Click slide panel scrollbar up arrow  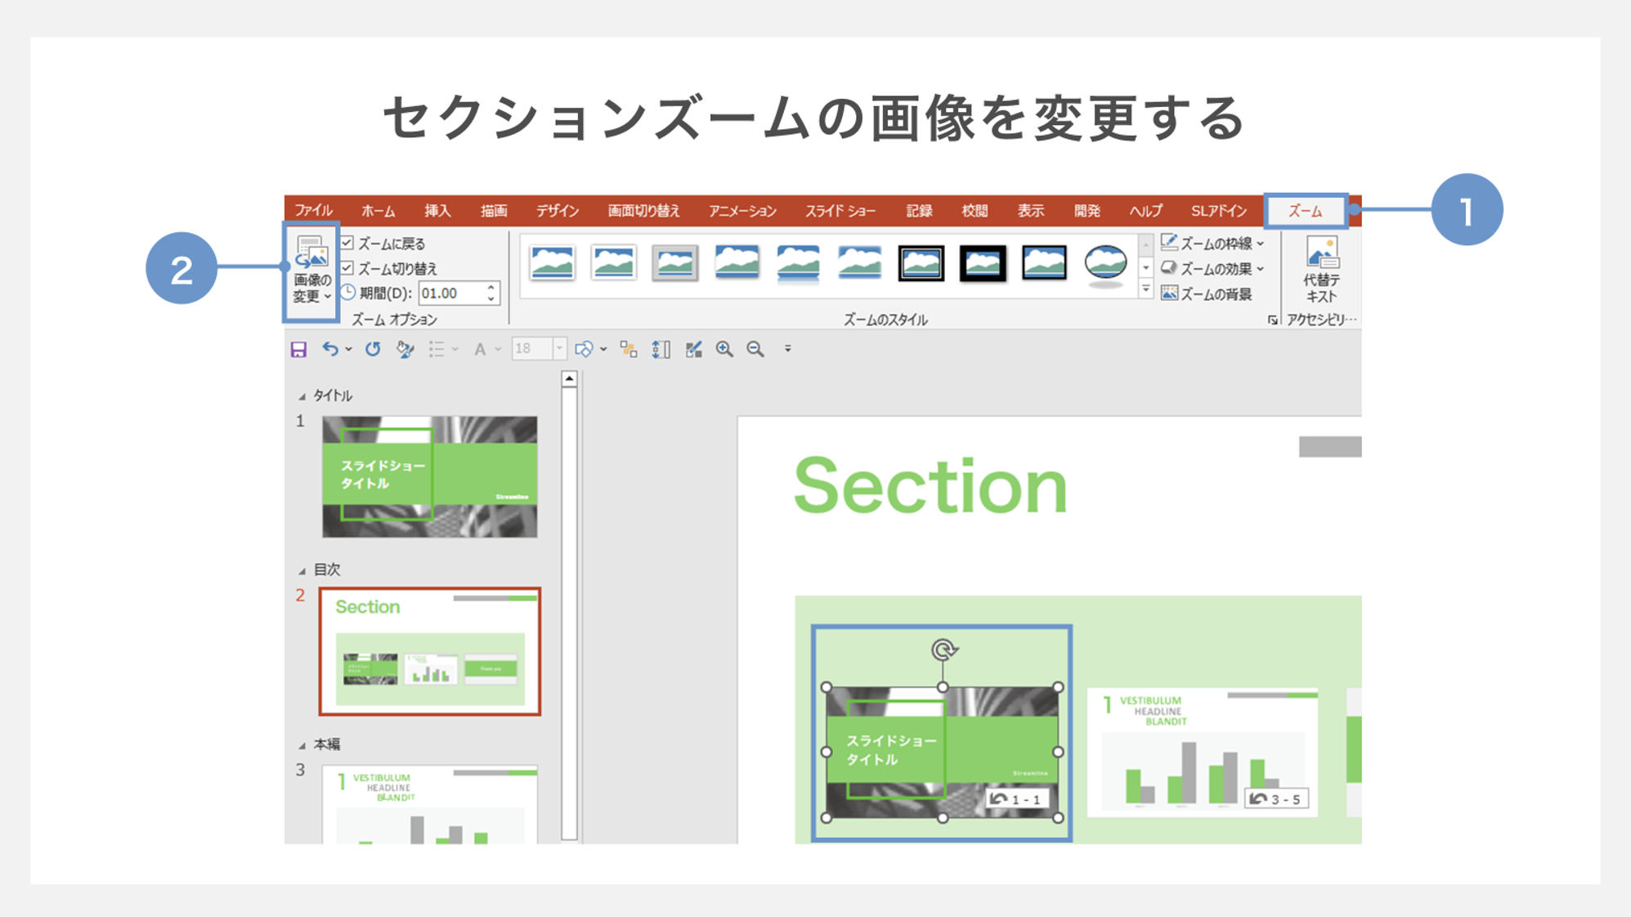pyautogui.click(x=569, y=378)
